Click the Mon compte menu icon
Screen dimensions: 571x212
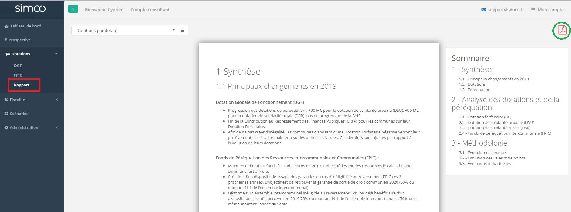pos(533,10)
